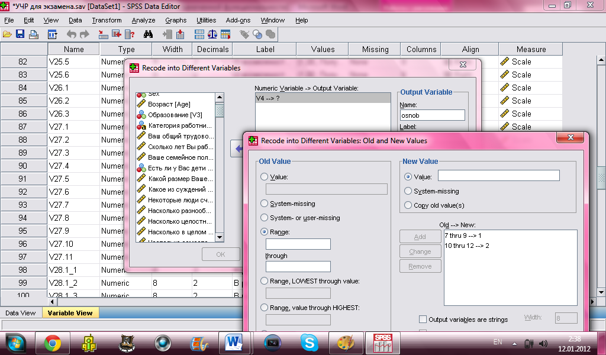
Task: Open Skype from taskbar
Action: [x=310, y=343]
